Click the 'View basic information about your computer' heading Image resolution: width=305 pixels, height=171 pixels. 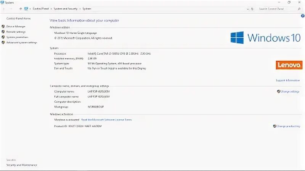pyautogui.click(x=84, y=21)
